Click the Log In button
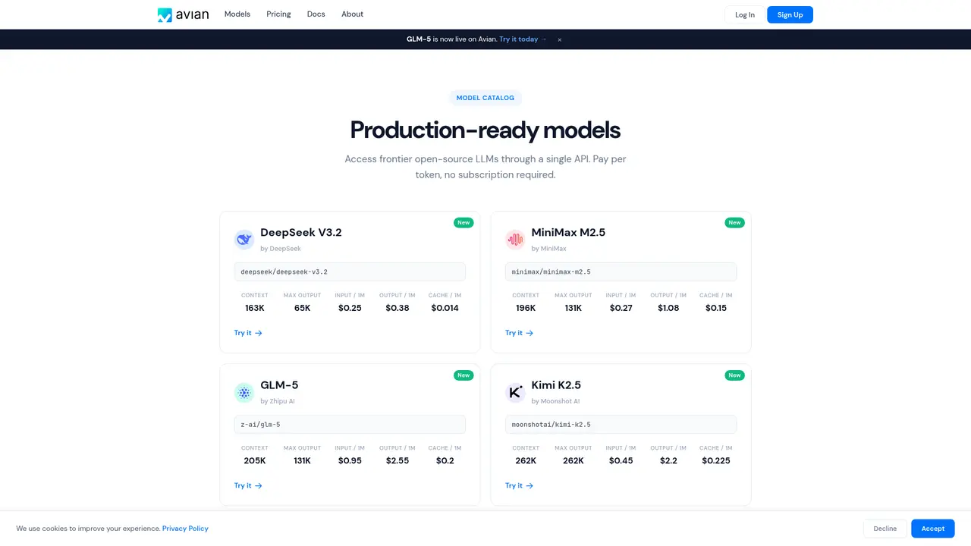The height and width of the screenshot is (546, 971). pos(745,14)
